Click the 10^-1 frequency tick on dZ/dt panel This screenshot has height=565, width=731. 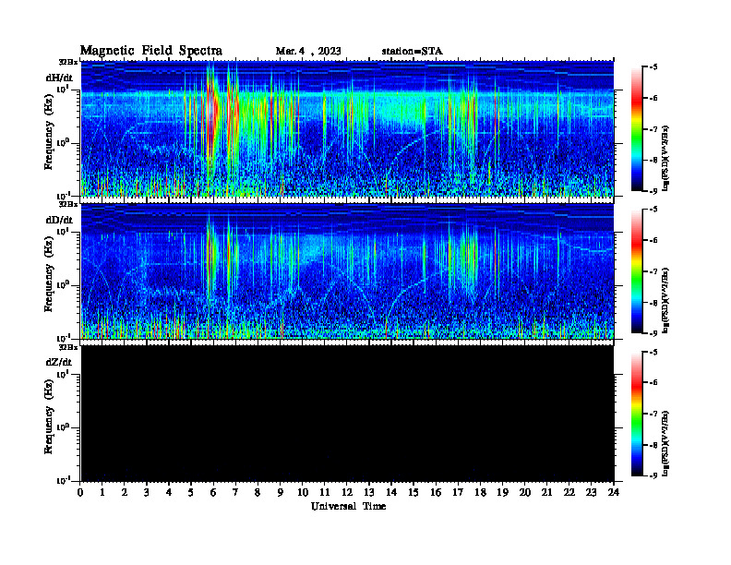[63, 480]
